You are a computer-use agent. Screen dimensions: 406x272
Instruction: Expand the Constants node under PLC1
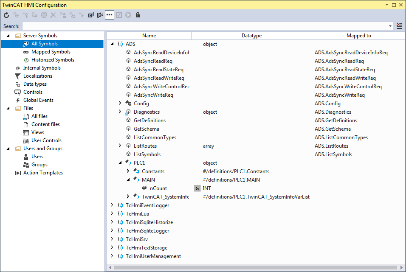(128, 171)
